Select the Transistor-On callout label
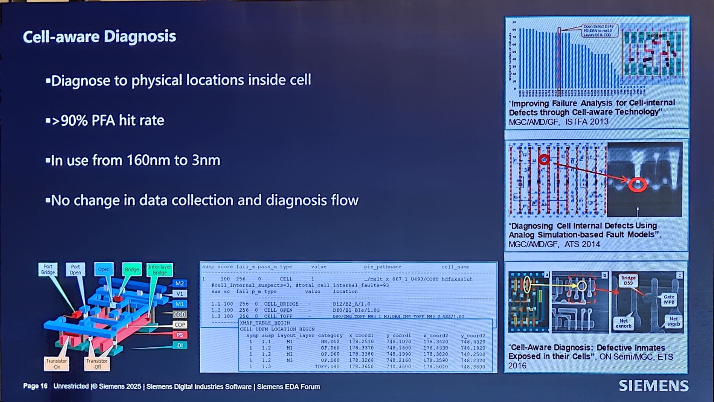The height and width of the screenshot is (402, 714). click(56, 364)
